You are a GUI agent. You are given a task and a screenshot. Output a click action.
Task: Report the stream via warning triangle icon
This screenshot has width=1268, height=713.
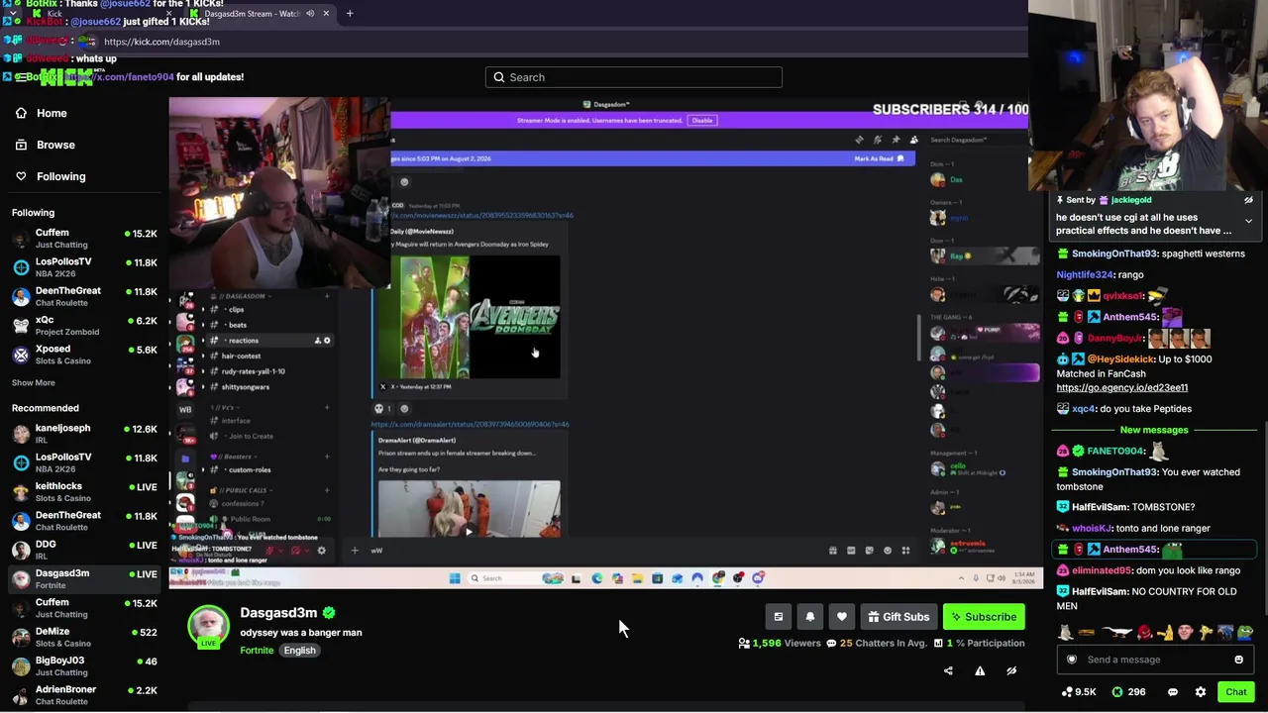[980, 670]
